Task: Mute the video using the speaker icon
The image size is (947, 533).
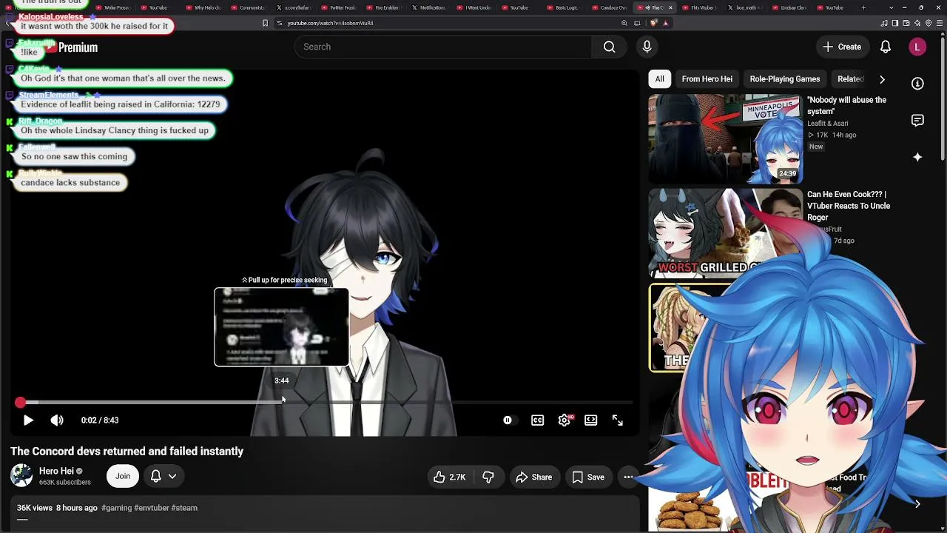Action: (57, 420)
